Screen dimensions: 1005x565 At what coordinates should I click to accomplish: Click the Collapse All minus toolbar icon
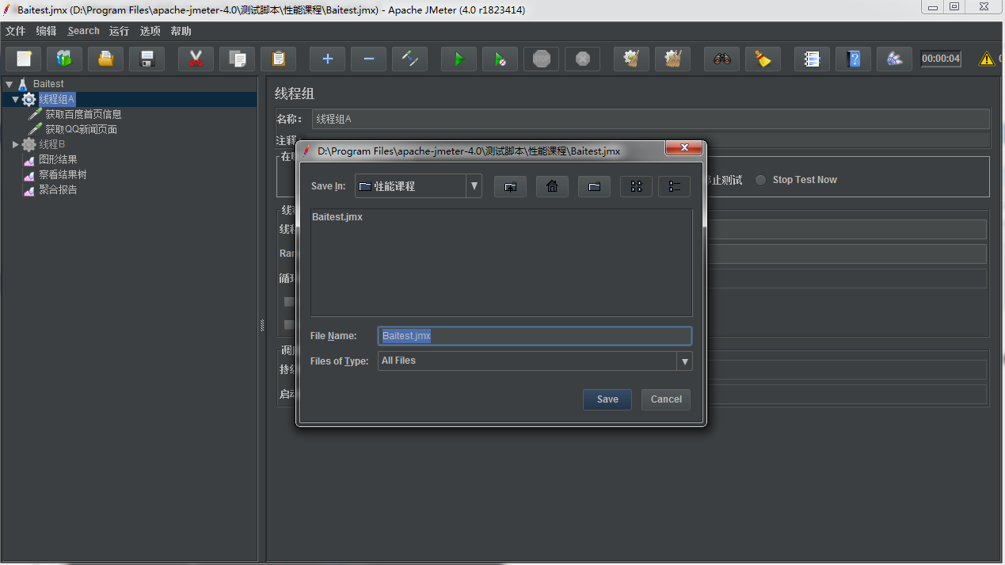368,59
